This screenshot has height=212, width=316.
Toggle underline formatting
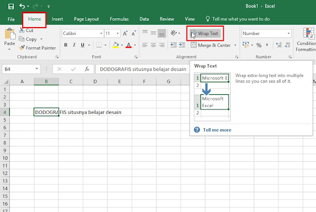click(x=82, y=45)
